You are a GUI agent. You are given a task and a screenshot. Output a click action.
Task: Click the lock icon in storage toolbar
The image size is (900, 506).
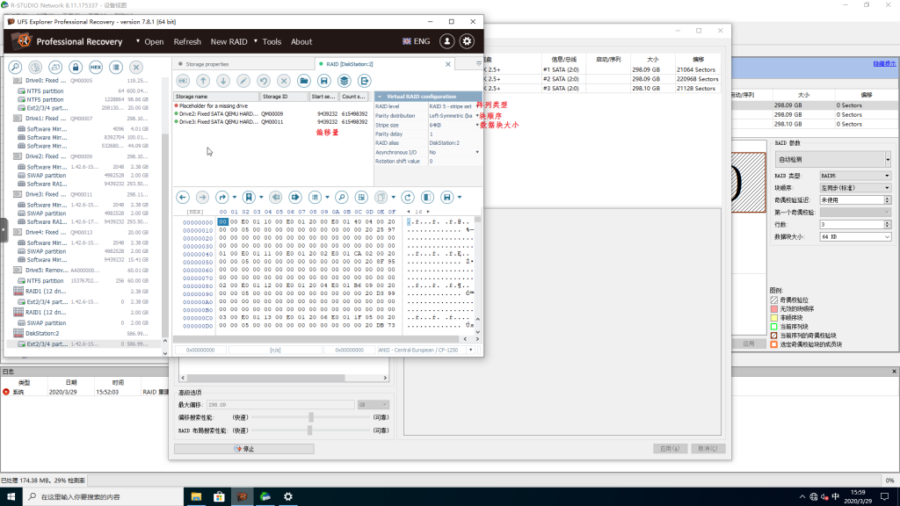click(76, 67)
